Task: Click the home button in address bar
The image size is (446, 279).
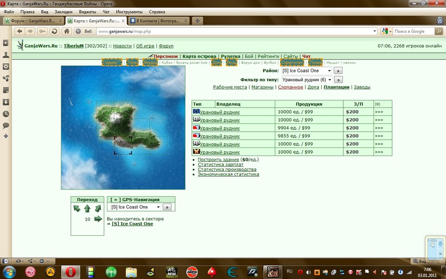Action: coord(67,31)
